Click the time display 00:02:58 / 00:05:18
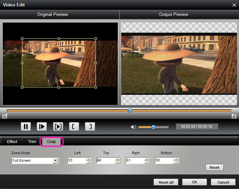 (x=197, y=127)
